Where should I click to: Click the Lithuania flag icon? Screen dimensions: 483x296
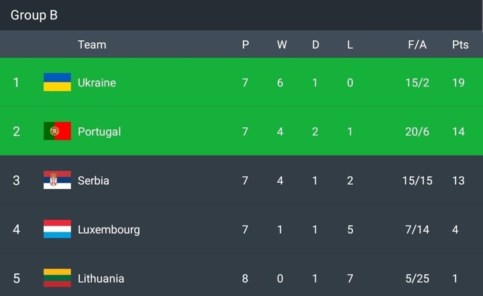tap(57, 278)
